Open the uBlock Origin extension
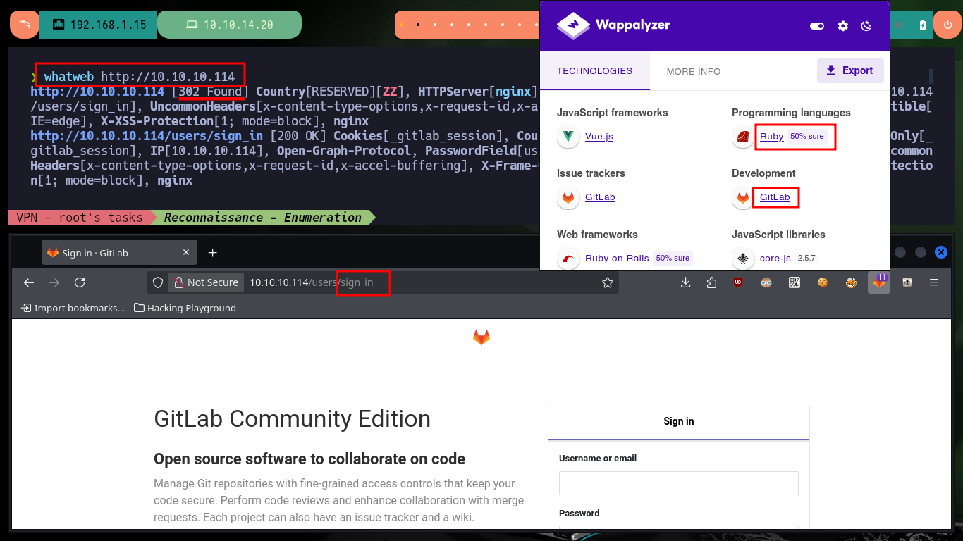The image size is (963, 541). click(x=738, y=282)
